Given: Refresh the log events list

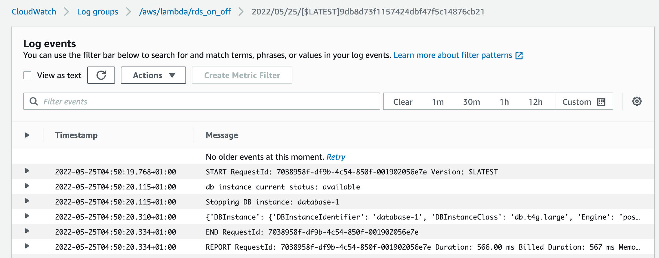Looking at the screenshot, I should [x=101, y=75].
